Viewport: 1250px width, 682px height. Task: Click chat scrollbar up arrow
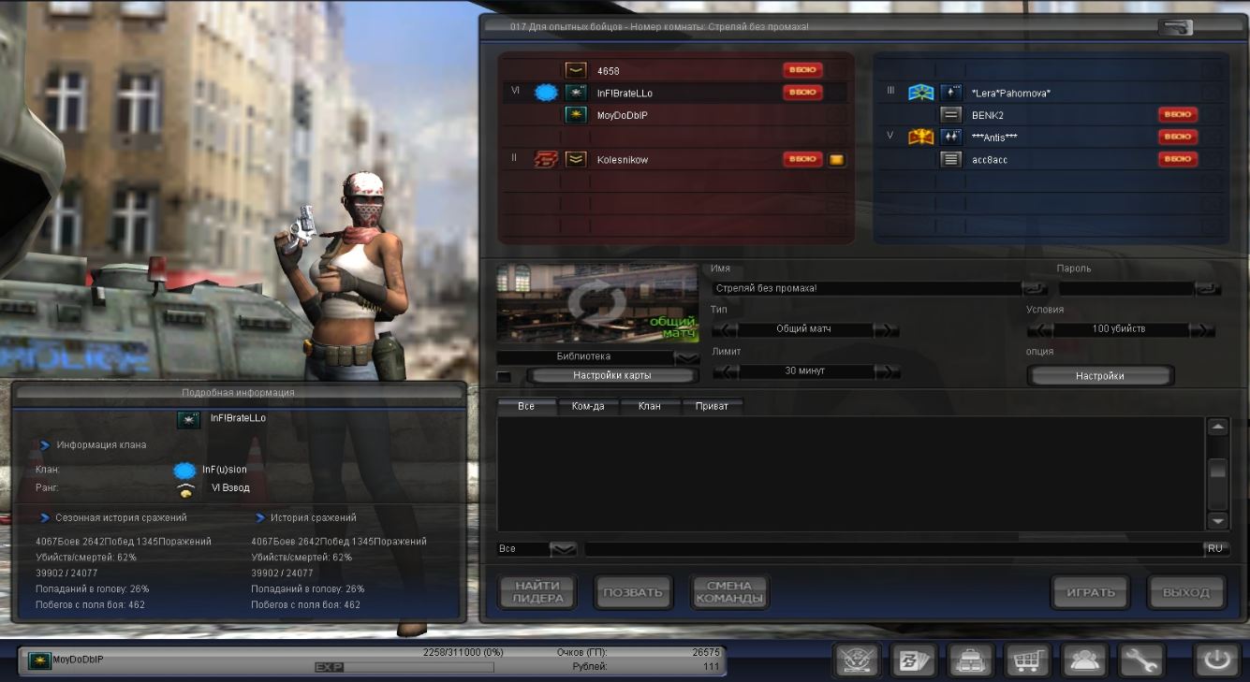(1217, 428)
